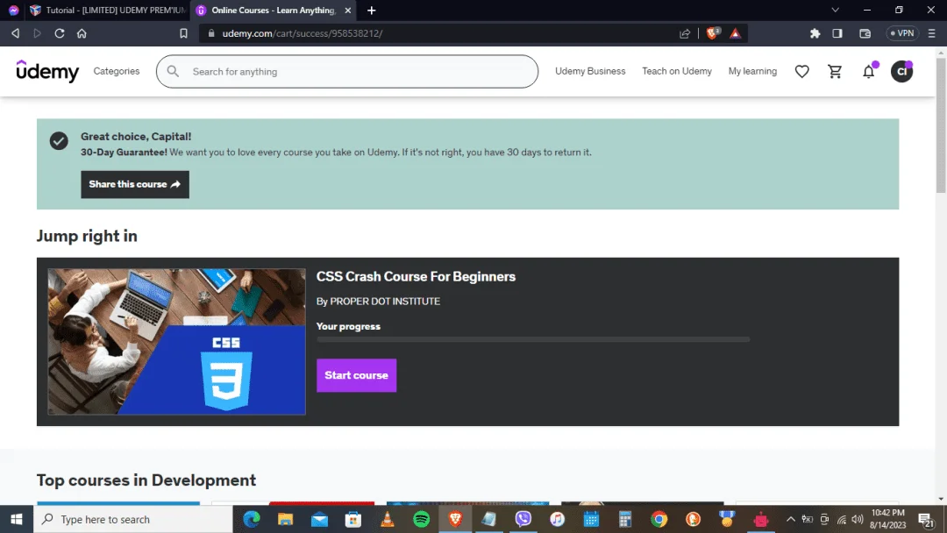Open File Explorer from taskbar
Screen dimensions: 947x533
pyautogui.click(x=285, y=519)
